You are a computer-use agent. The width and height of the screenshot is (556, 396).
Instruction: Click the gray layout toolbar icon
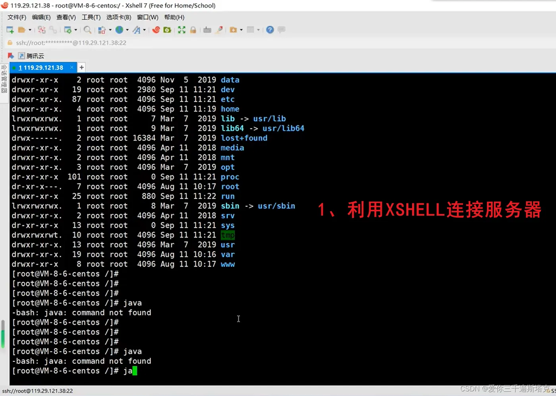[251, 30]
